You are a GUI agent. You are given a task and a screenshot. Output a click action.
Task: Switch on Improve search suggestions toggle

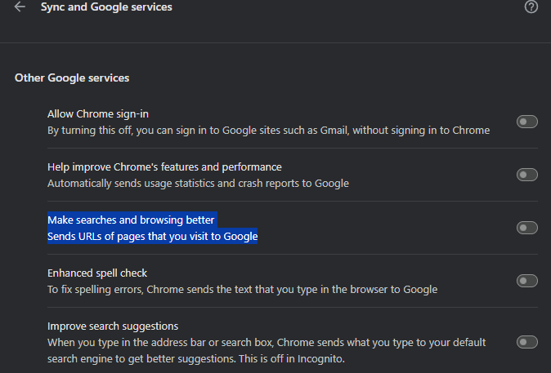tap(527, 342)
